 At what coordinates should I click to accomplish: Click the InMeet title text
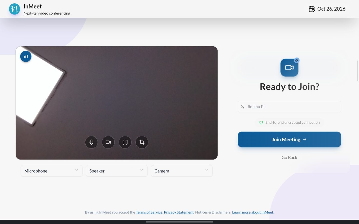pos(33,6)
